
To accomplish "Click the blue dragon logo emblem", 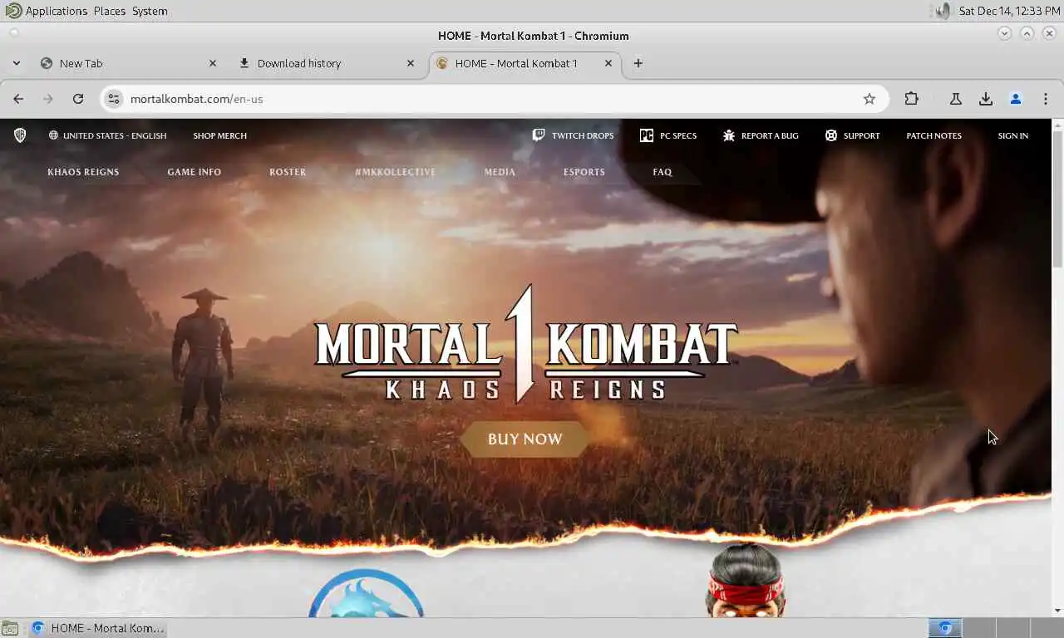I will (x=366, y=594).
